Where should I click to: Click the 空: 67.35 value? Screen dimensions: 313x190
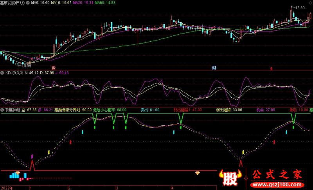(x=29, y=110)
